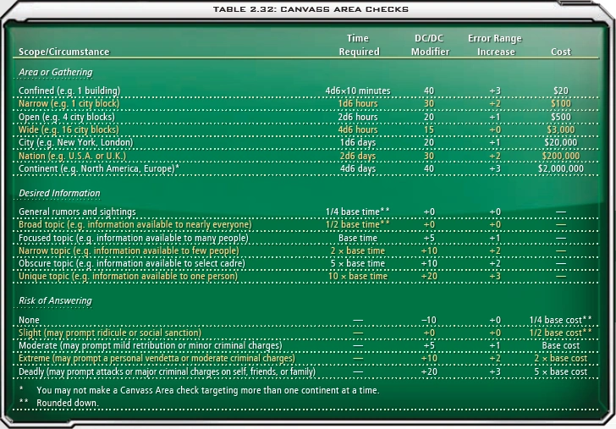Click row label 'Extreme (may prompt a personal vendetta...)'
This screenshot has height=429, width=616.
157,358
